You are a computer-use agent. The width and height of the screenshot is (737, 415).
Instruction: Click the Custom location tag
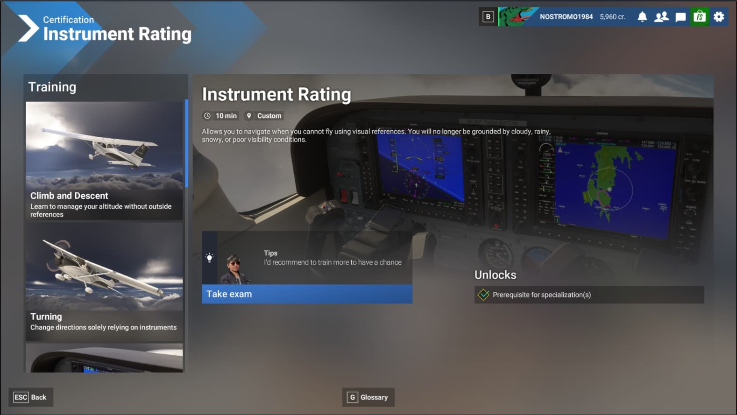point(264,116)
